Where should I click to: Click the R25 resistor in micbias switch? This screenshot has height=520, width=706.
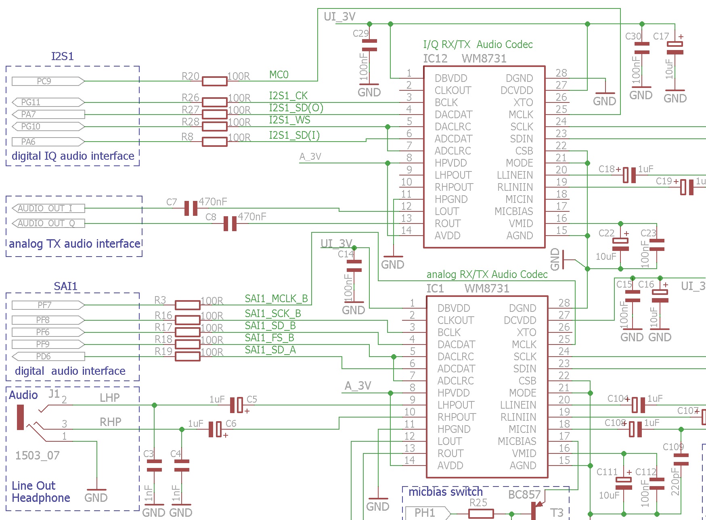[x=481, y=514]
